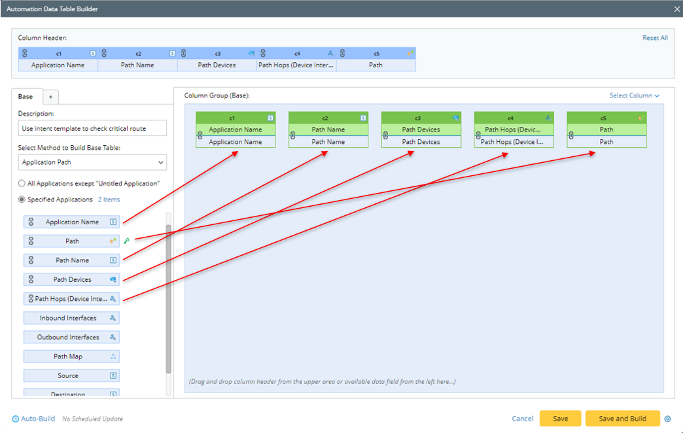Click the device type icon on header c3

[x=251, y=53]
